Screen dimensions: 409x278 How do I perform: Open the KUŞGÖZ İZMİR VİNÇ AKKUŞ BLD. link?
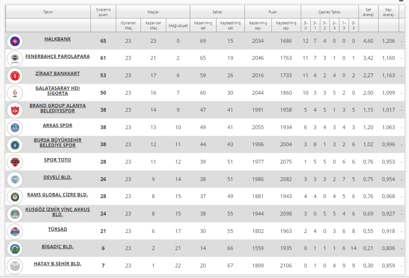(58, 212)
